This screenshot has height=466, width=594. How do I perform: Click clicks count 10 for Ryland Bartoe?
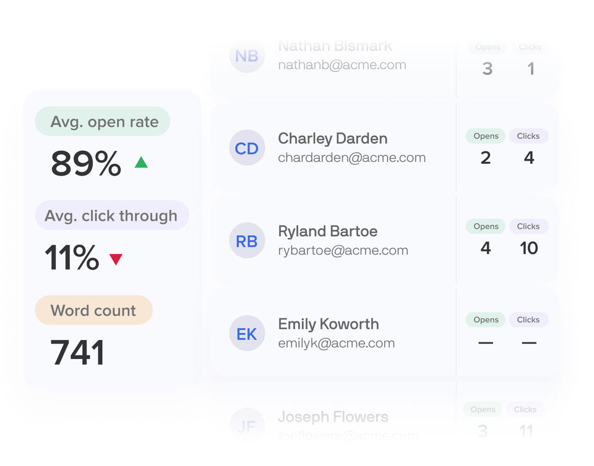(x=529, y=248)
